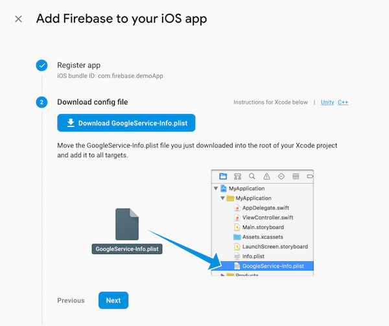Click the Xcode find navigator magnifier icon
Image resolution: width=389 pixels, height=326 pixels.
[x=252, y=176]
